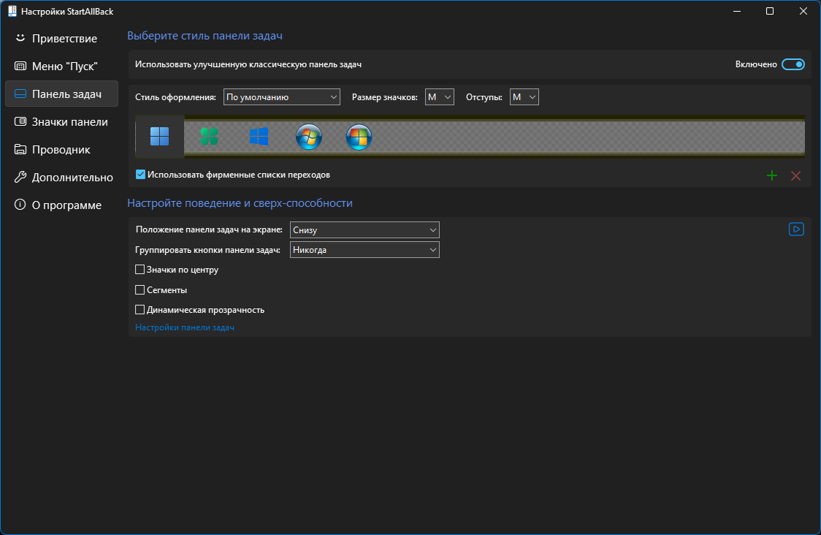Toggle the enhanced classic taskbar switch

tap(793, 64)
